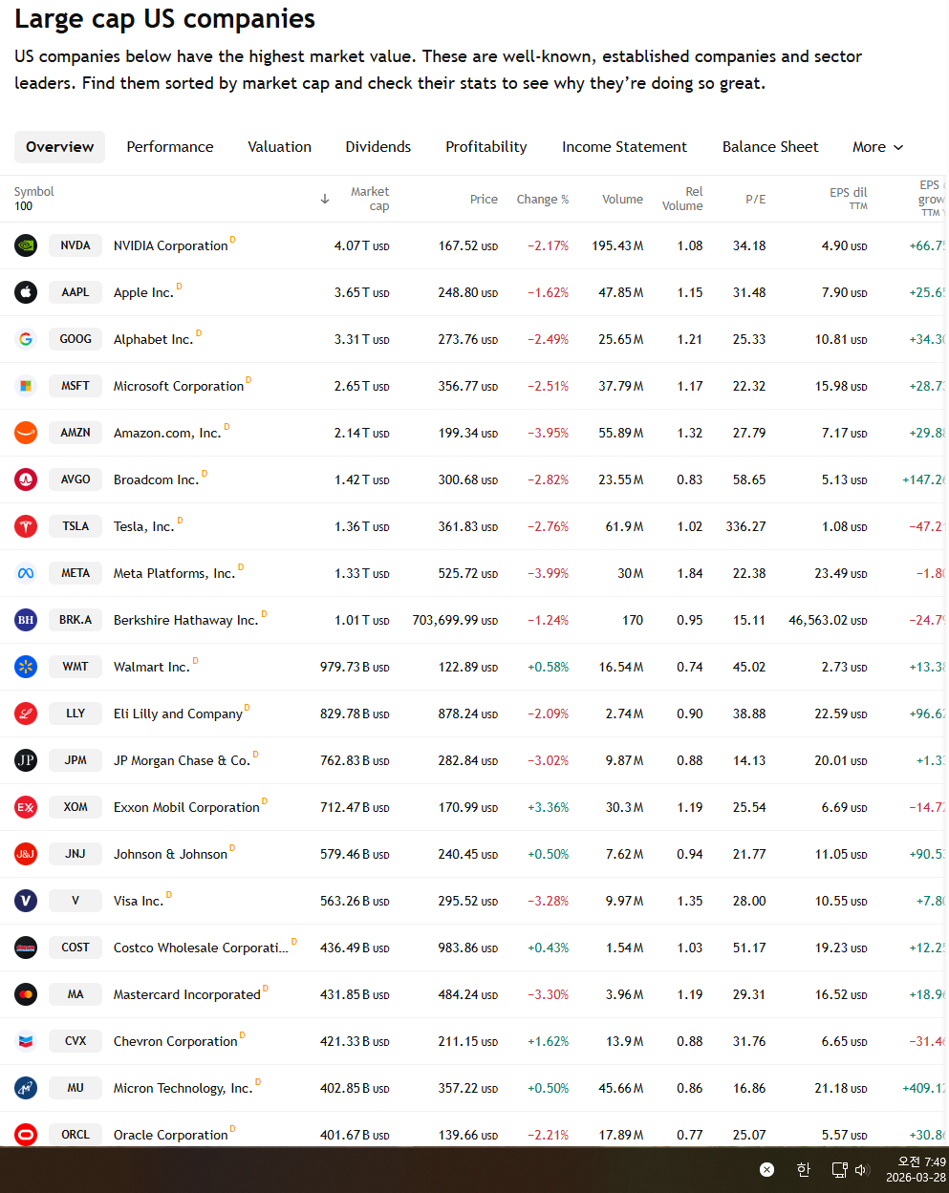Open the taskbar display/network icon
Image resolution: width=949 pixels, height=1193 pixels.
coord(839,1169)
